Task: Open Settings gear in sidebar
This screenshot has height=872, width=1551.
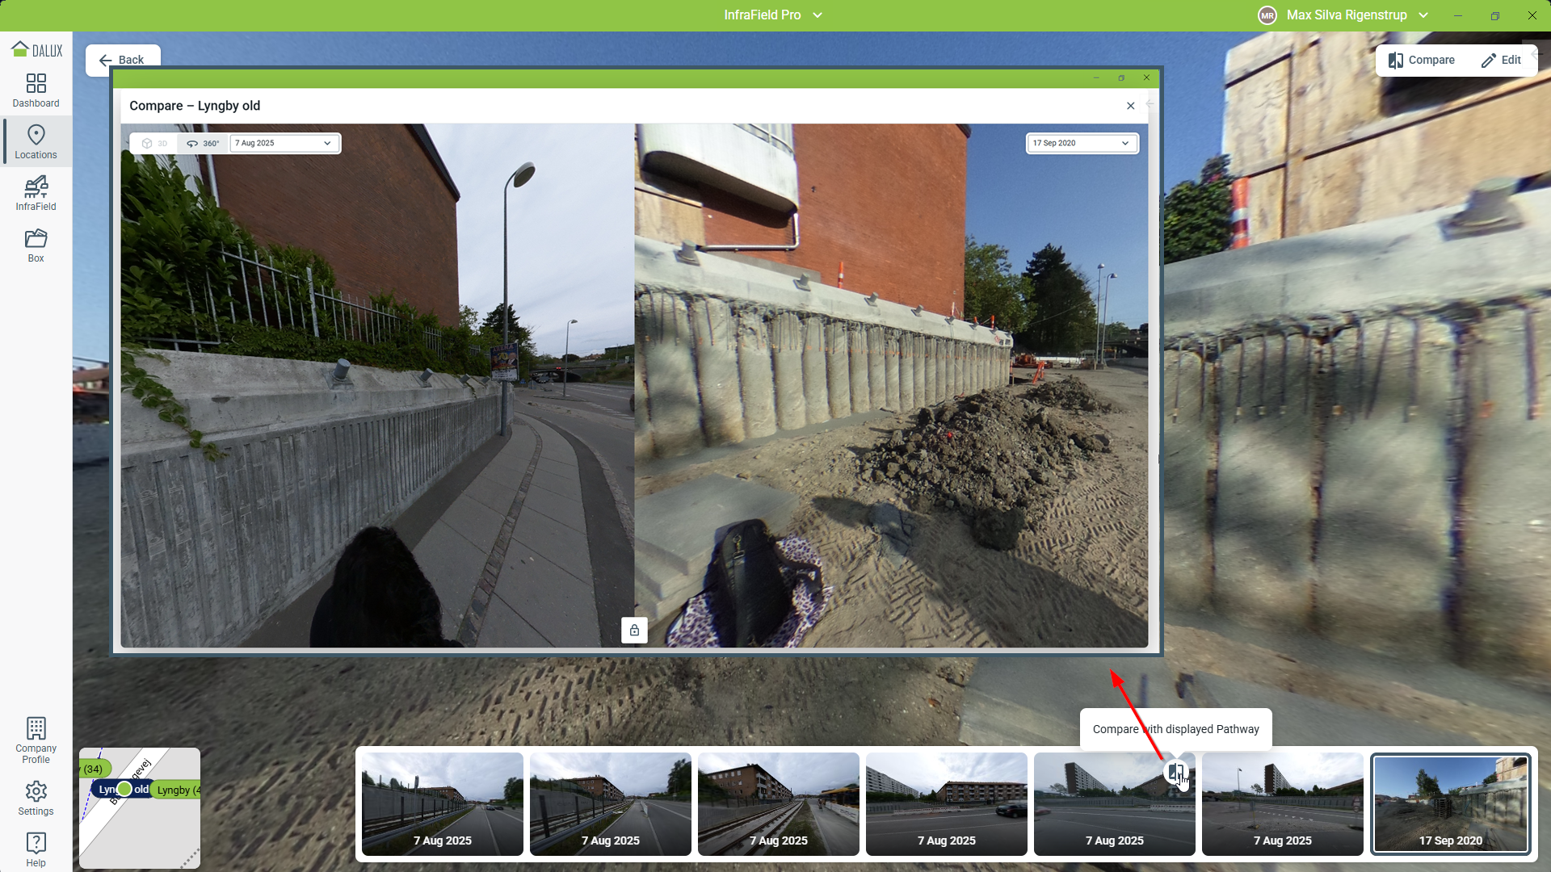Action: (x=36, y=799)
